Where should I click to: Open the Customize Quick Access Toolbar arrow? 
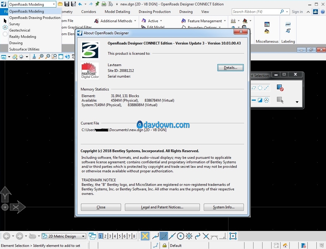coord(117,4)
